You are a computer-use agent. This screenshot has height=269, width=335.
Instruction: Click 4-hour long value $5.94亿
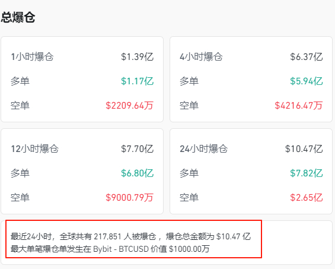[306, 81]
